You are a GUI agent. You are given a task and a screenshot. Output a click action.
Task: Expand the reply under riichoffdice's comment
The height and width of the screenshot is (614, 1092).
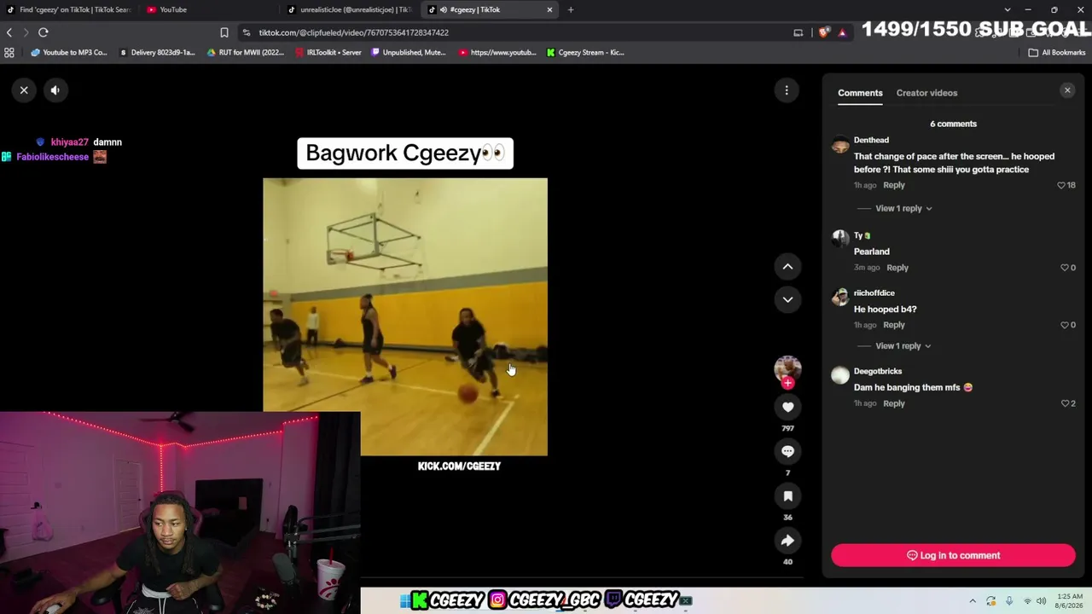point(903,346)
